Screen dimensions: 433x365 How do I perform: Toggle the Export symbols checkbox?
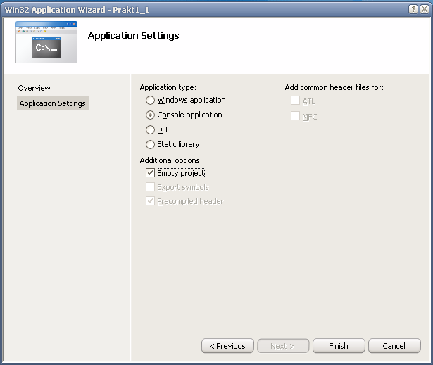coord(150,187)
